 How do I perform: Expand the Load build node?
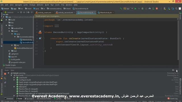[x=14, y=78]
